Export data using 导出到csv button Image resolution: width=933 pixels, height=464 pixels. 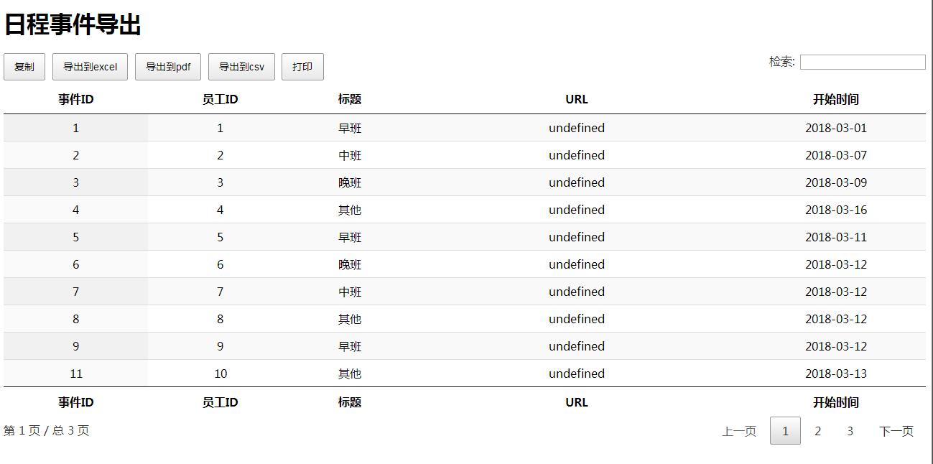[x=241, y=67]
